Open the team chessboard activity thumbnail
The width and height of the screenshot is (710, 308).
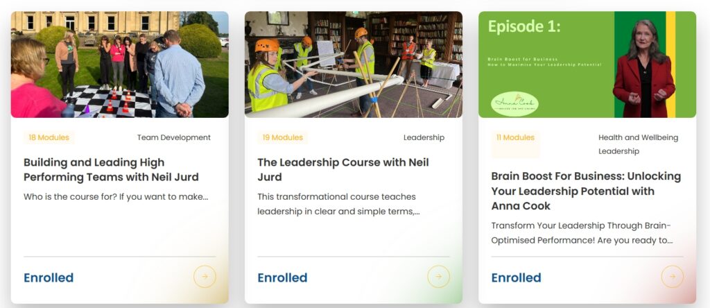click(119, 64)
